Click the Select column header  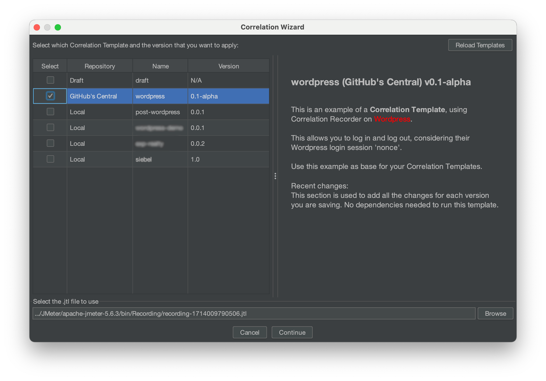[x=50, y=66]
